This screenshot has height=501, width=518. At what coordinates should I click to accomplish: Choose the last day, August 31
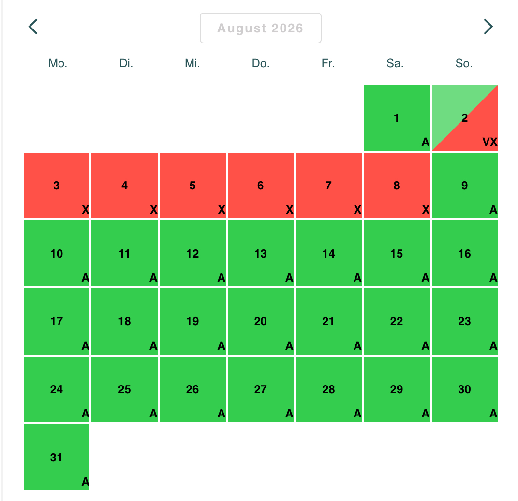click(57, 457)
